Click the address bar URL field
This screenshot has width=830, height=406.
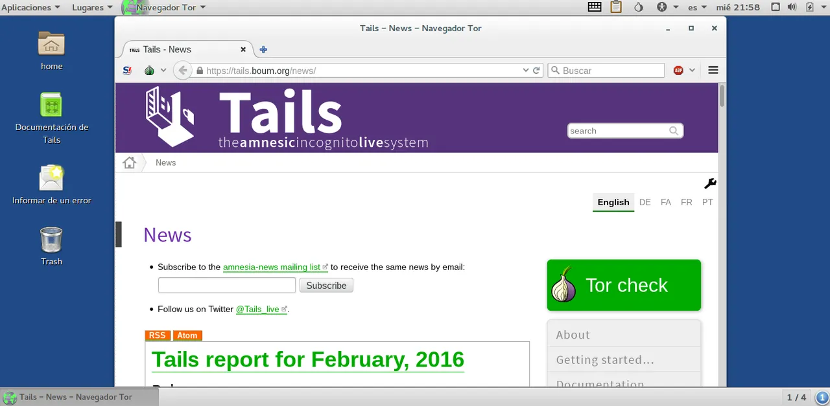(x=363, y=71)
